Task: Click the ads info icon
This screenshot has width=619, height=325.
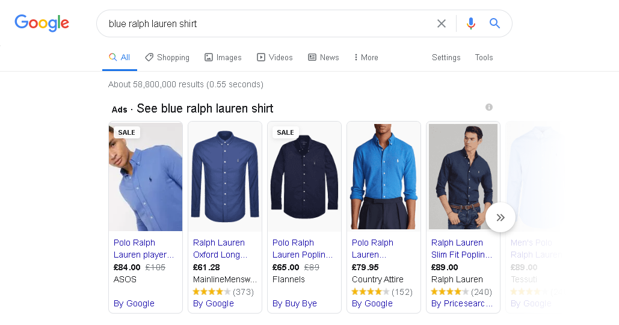Action: point(488,107)
